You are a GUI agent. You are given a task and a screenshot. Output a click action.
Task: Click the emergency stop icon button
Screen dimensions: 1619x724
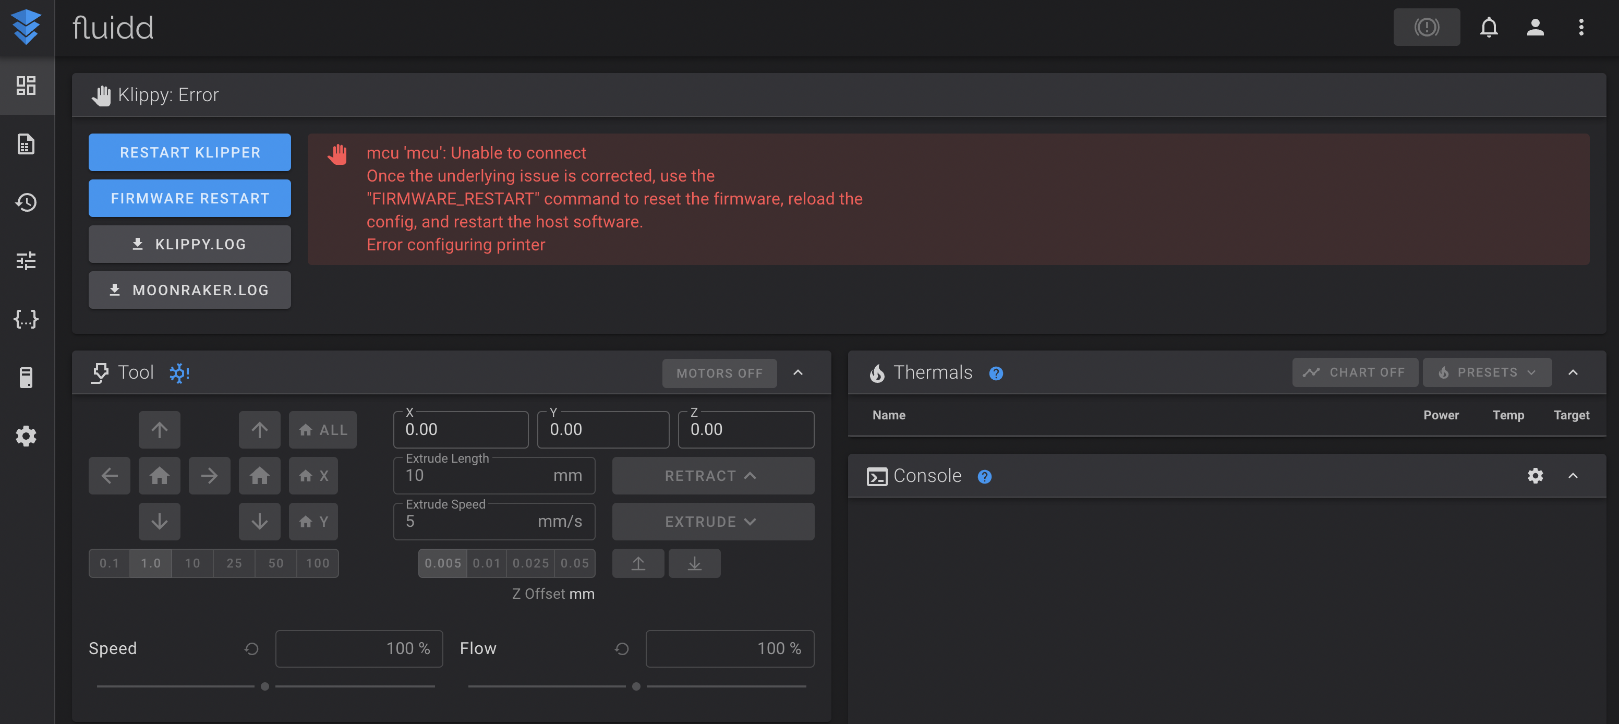point(1426,27)
